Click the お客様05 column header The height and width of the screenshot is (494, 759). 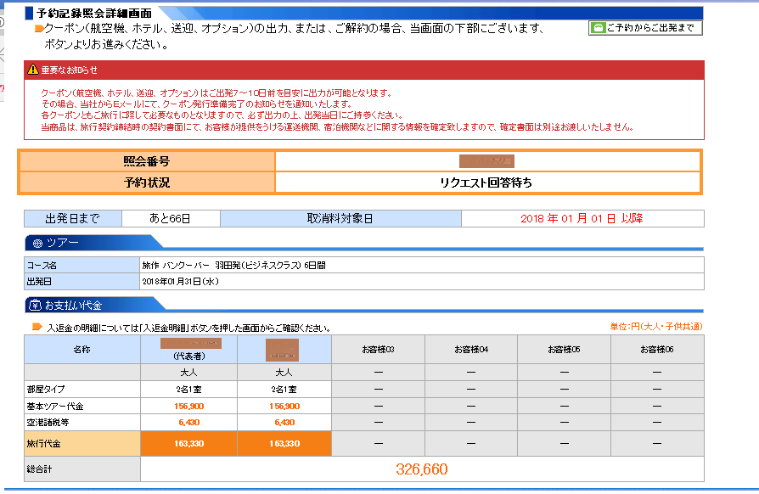point(564,350)
